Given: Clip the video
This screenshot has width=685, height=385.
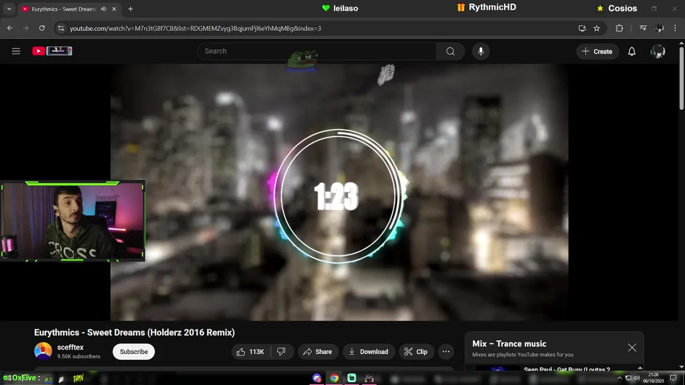Looking at the screenshot, I should point(416,352).
